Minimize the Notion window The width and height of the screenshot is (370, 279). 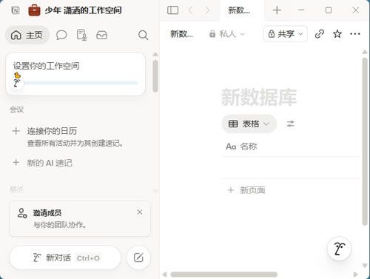click(301, 10)
